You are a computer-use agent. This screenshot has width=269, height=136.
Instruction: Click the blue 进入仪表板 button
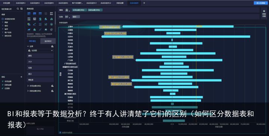[261, 3]
